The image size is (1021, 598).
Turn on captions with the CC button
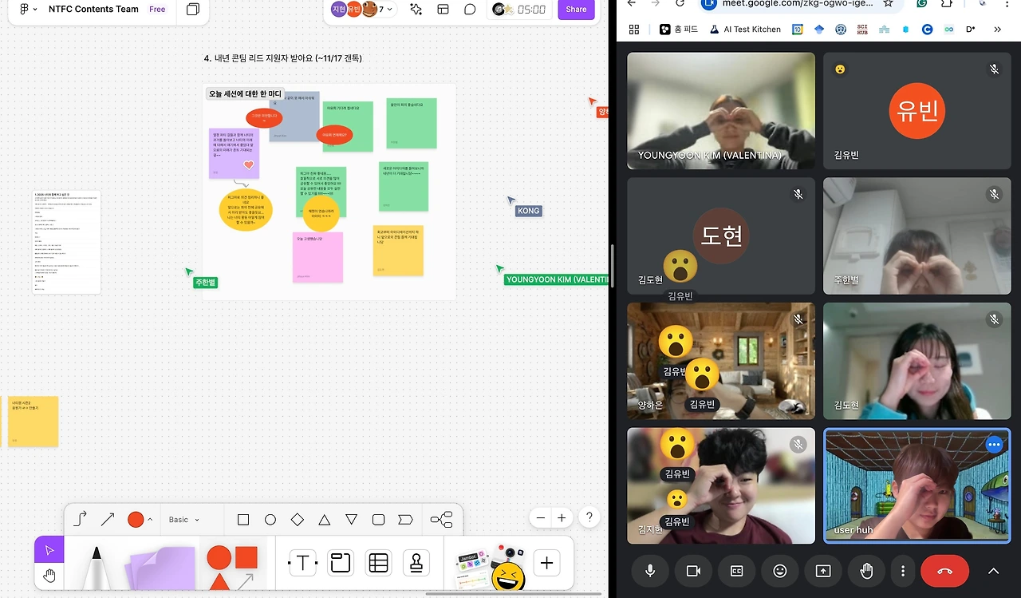pos(736,571)
